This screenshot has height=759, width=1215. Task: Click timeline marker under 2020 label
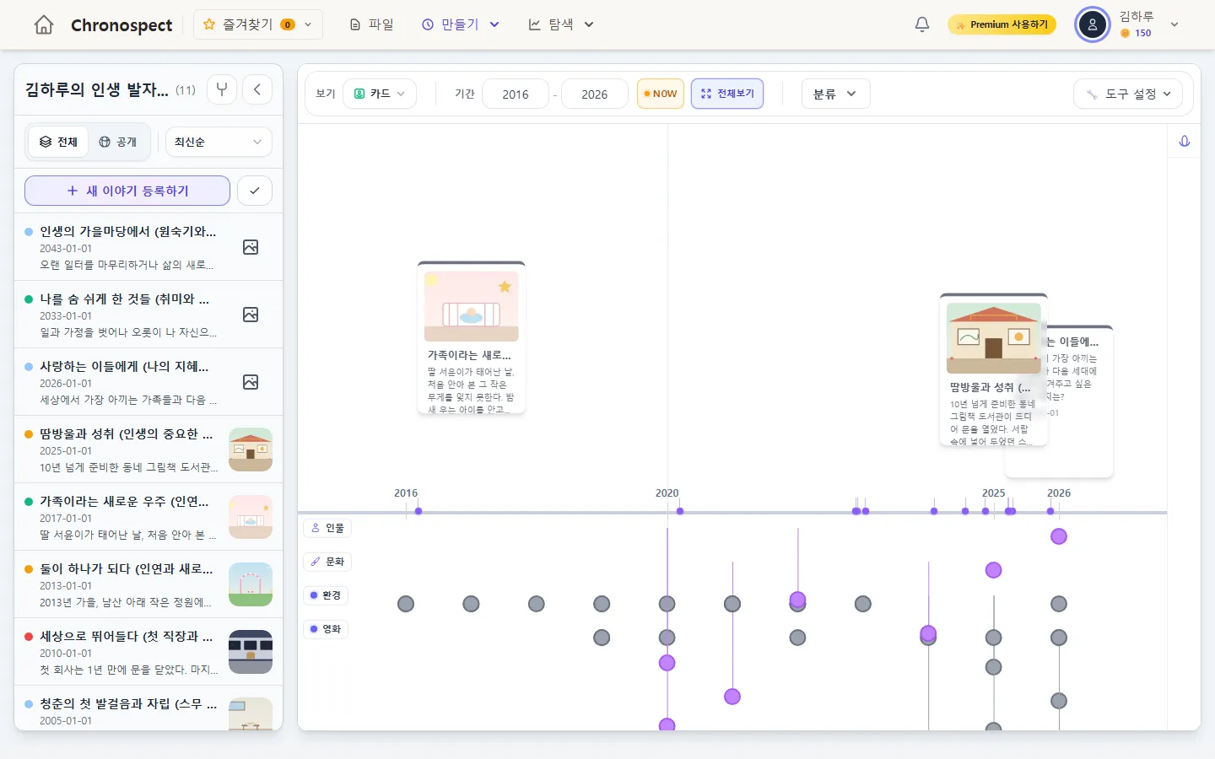[680, 511]
